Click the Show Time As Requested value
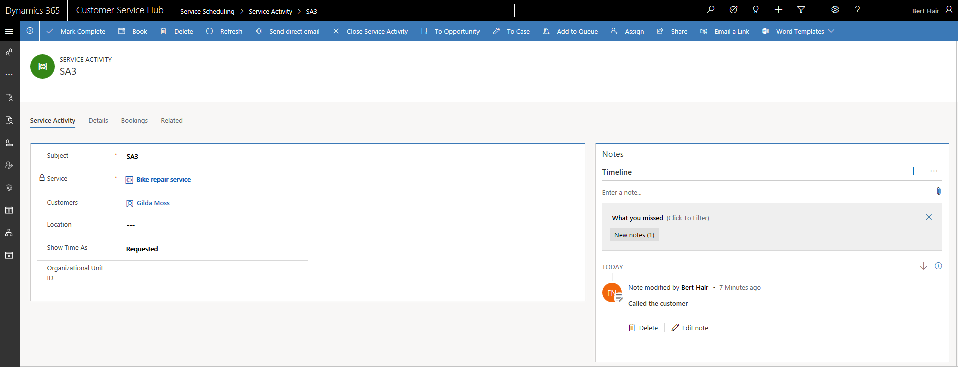This screenshot has width=958, height=367. point(142,249)
